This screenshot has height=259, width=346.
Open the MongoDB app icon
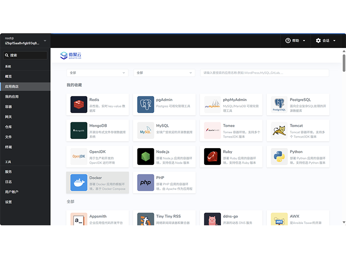79,130
